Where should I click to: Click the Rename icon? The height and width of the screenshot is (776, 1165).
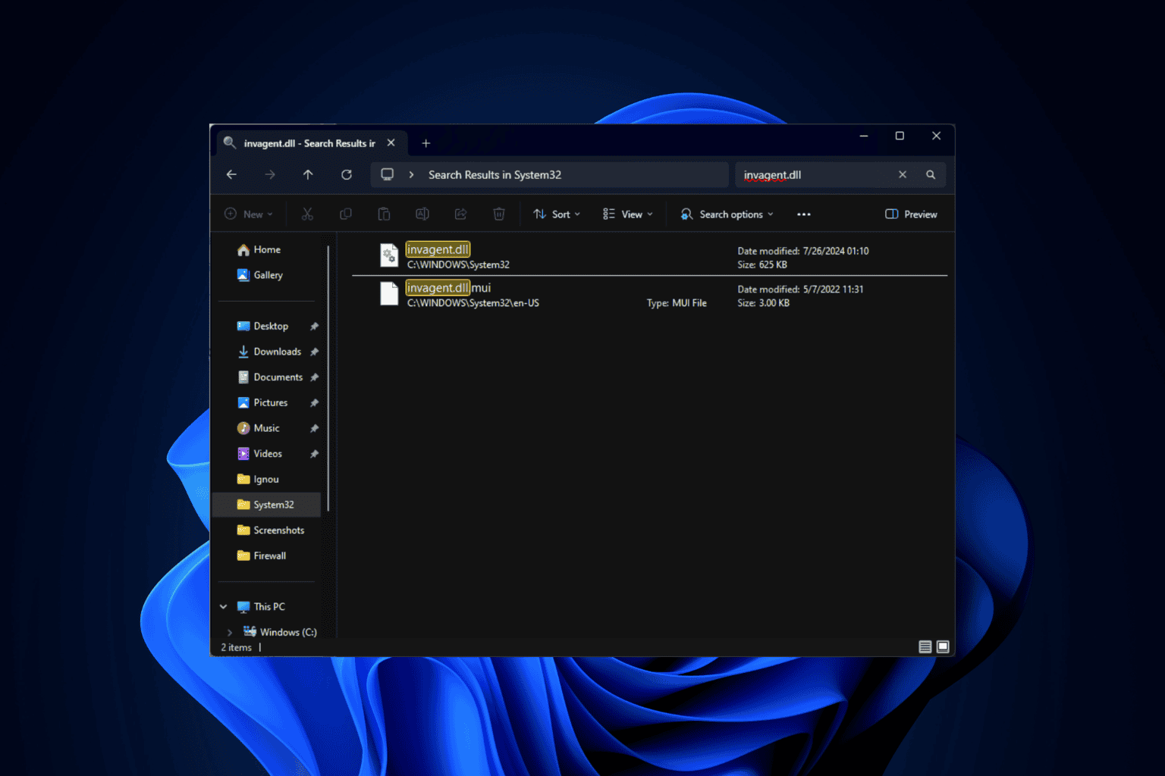point(422,214)
